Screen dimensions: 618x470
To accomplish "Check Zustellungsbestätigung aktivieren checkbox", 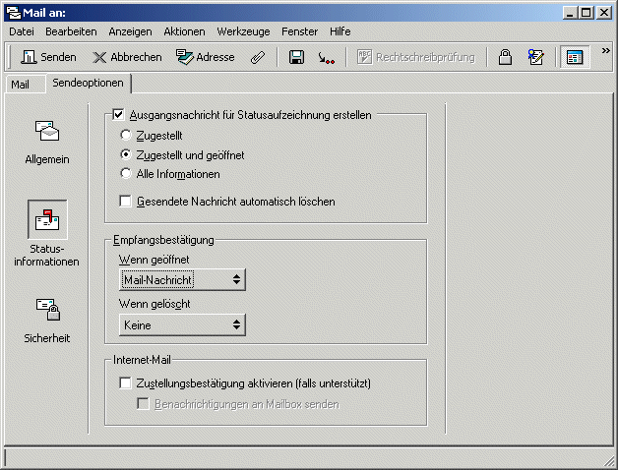I will (x=125, y=382).
